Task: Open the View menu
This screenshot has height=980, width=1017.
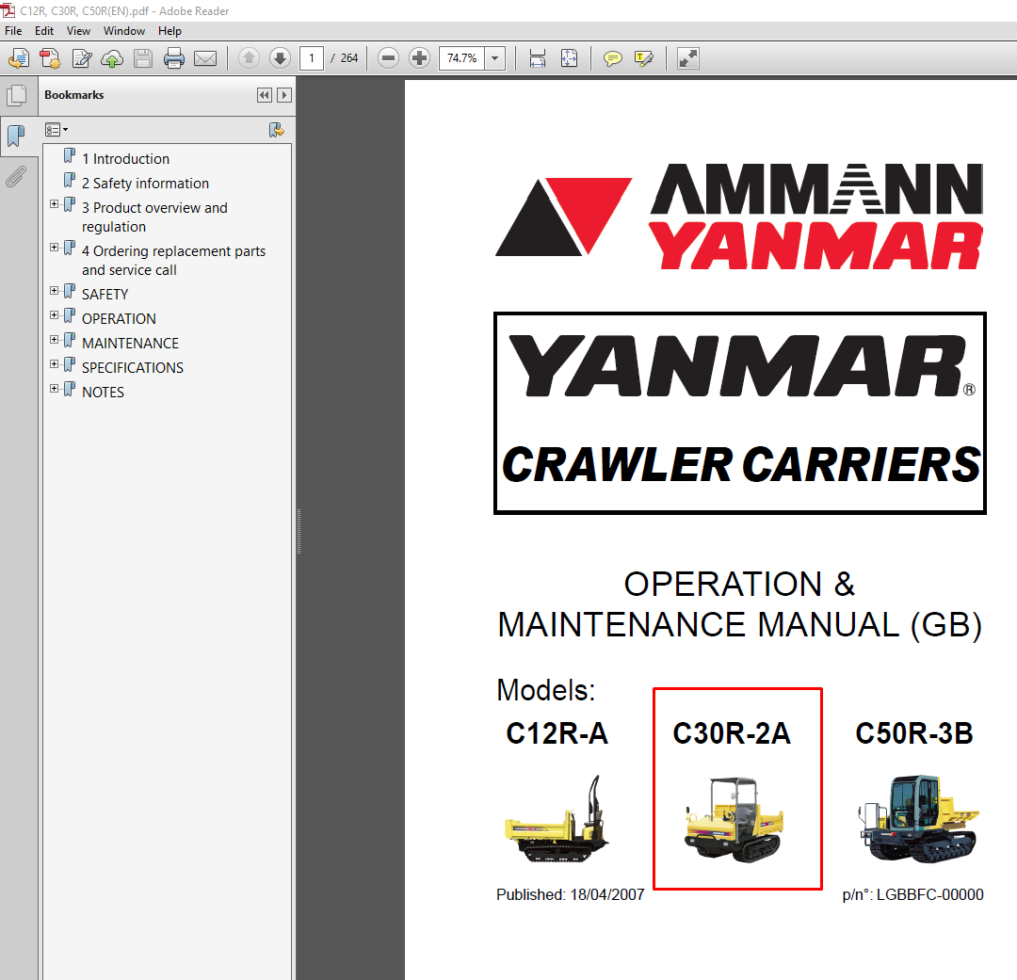Action: tap(78, 30)
